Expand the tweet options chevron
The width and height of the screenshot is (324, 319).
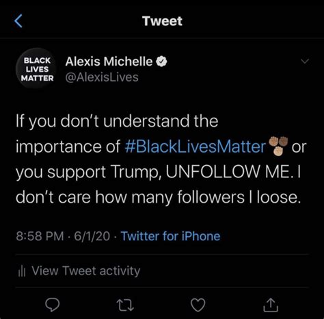coord(305,61)
